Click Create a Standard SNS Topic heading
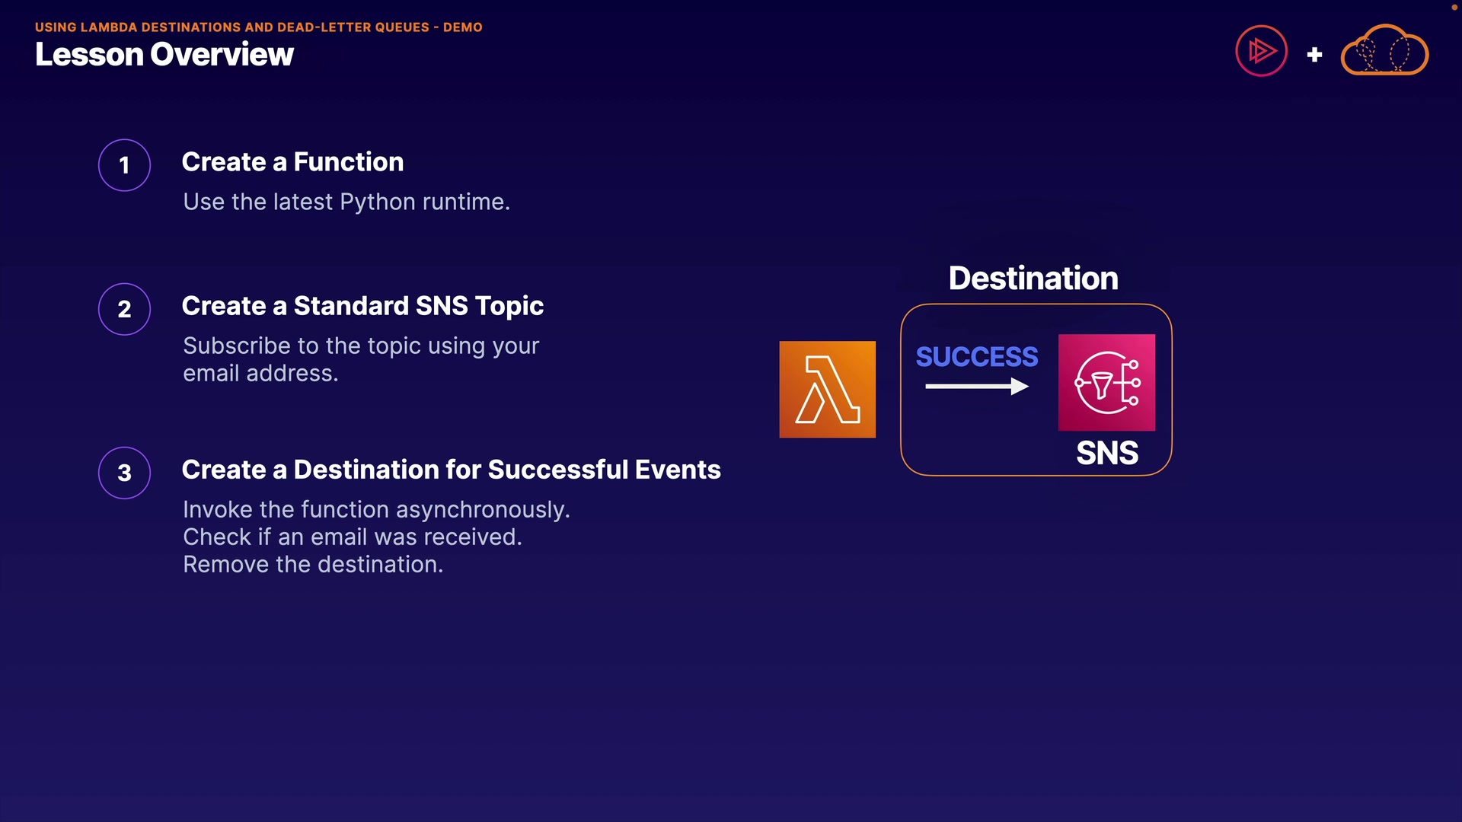This screenshot has height=822, width=1462. 362,306
